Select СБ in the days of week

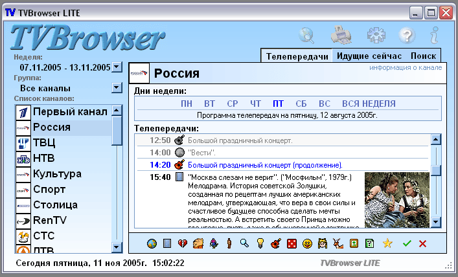coord(301,104)
